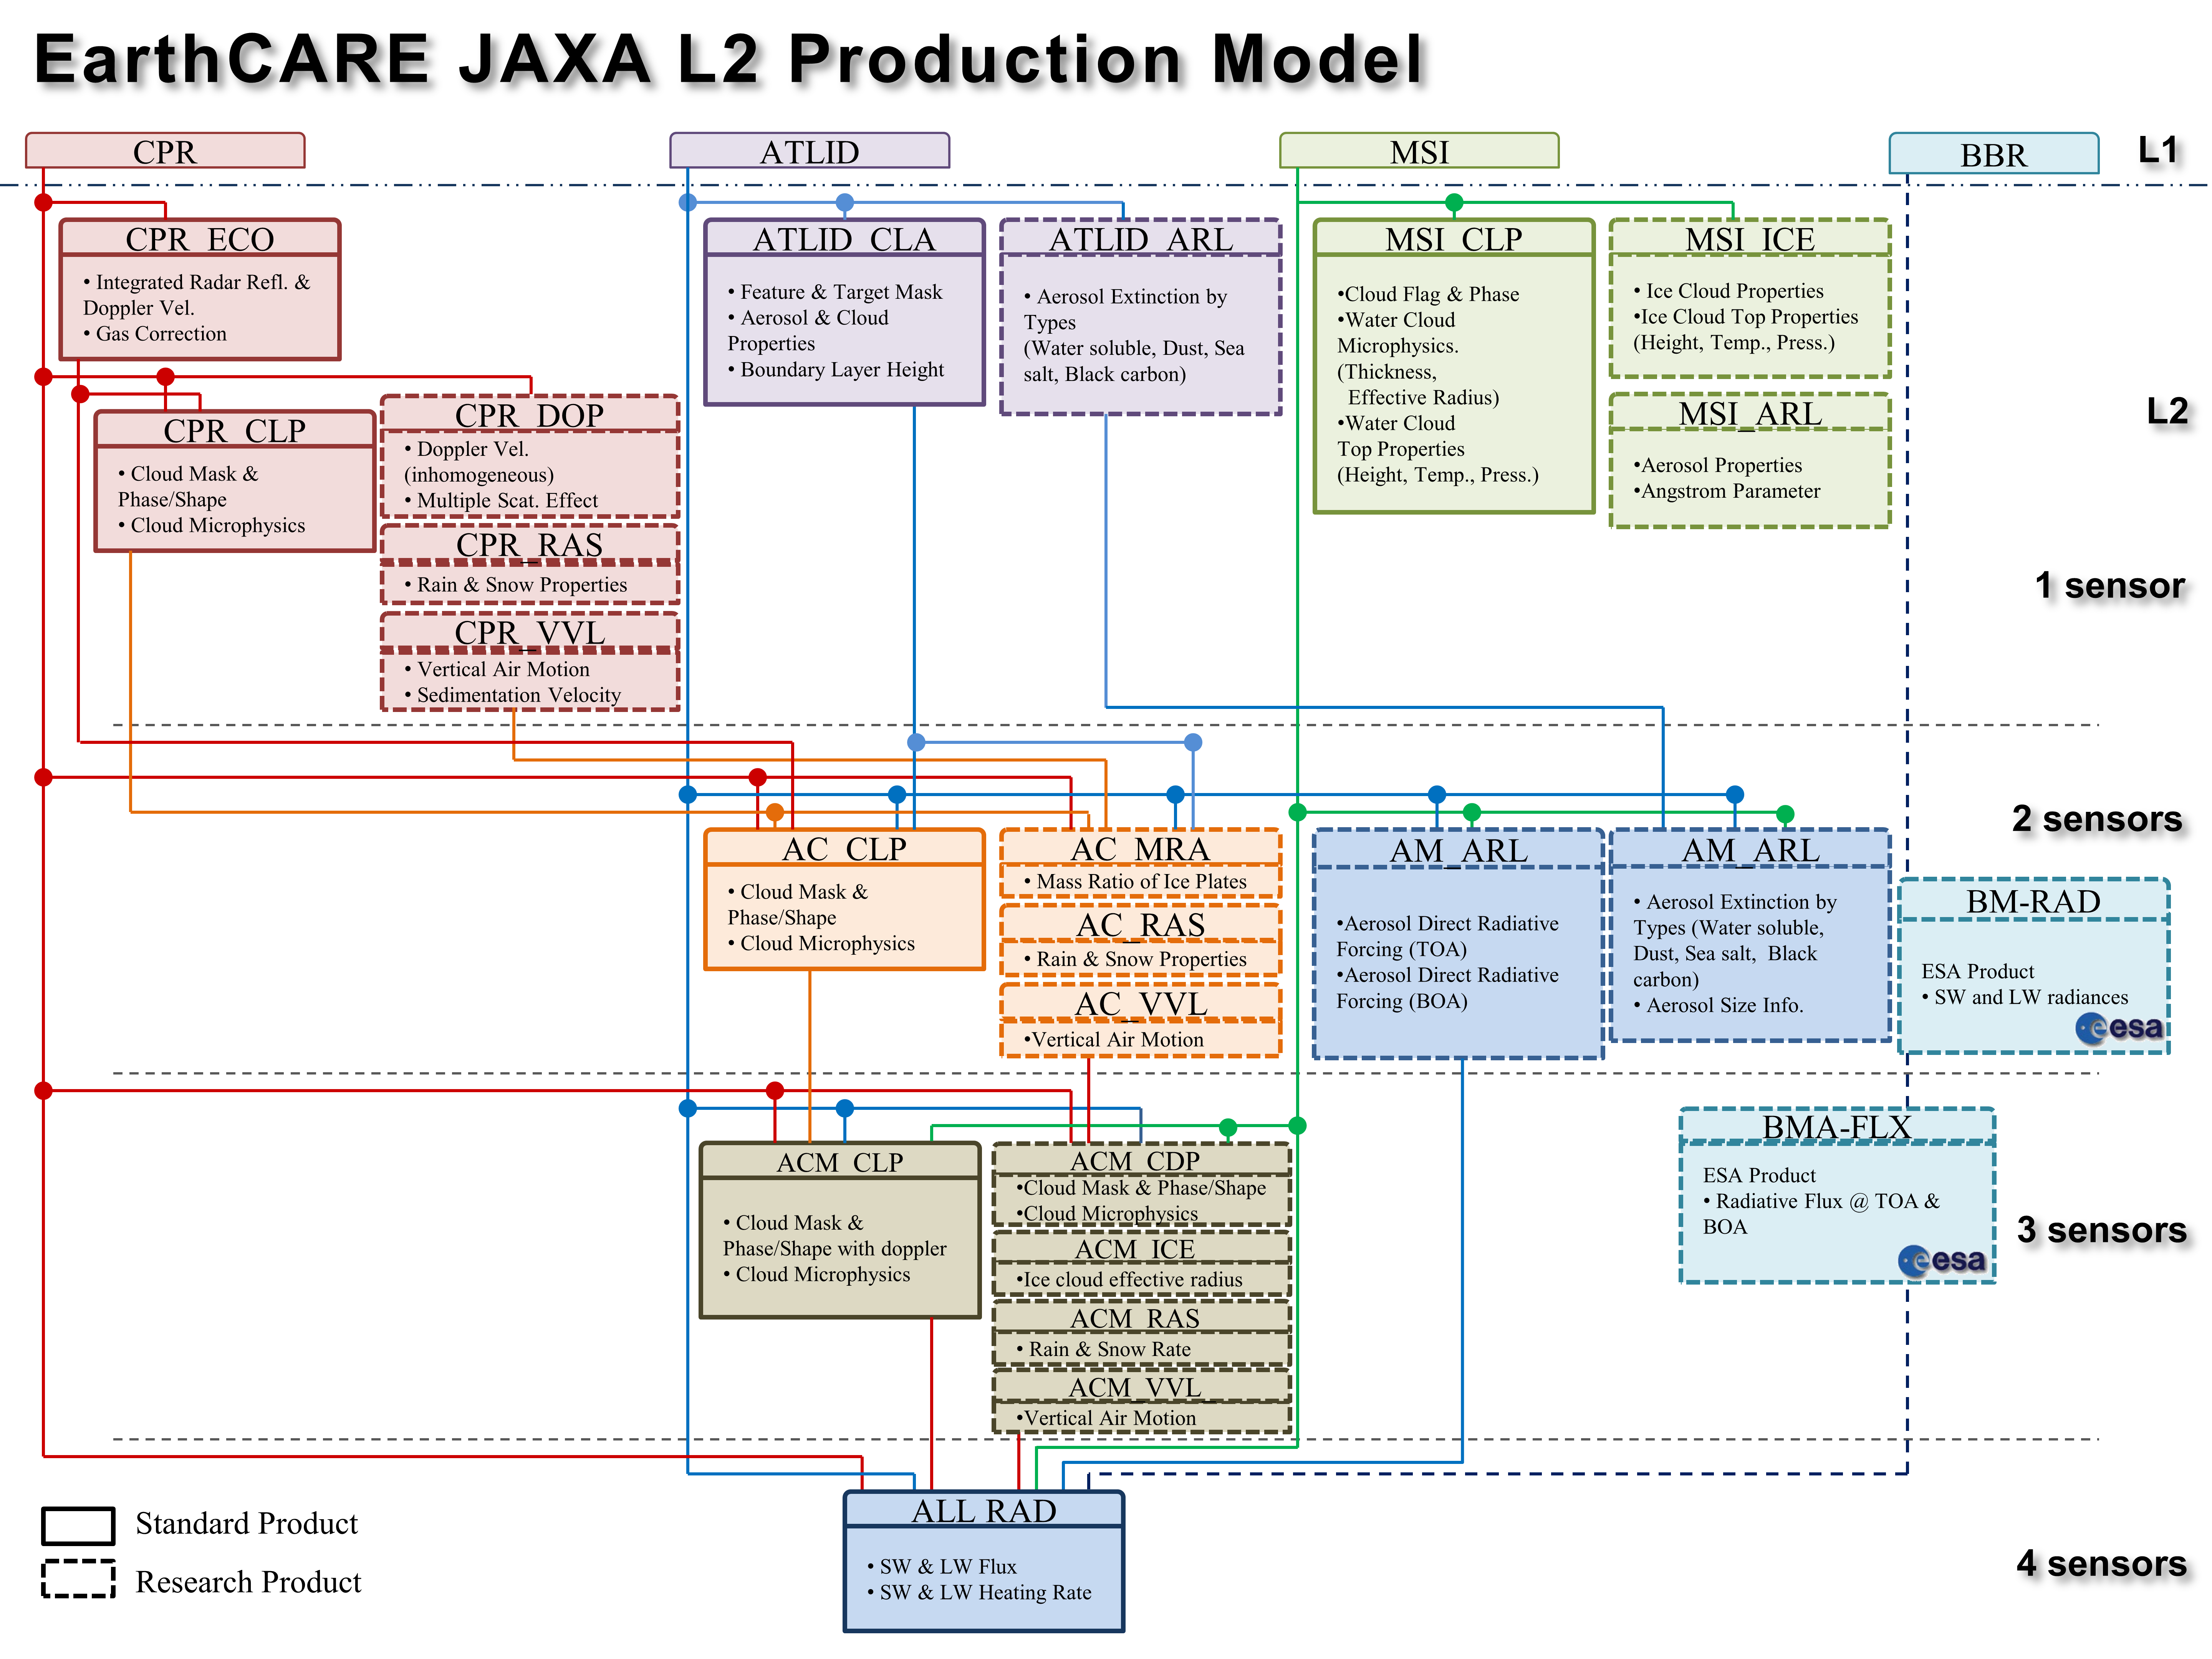Click the ACM_RAS box title
This screenshot has width=2212, height=1659.
[x=1135, y=1318]
